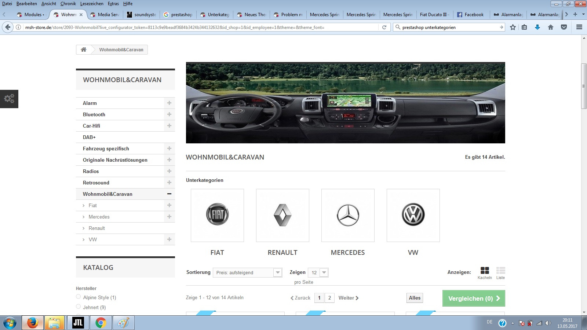This screenshot has height=330, width=587.
Task: Open Paint from the taskbar
Action: click(123, 323)
